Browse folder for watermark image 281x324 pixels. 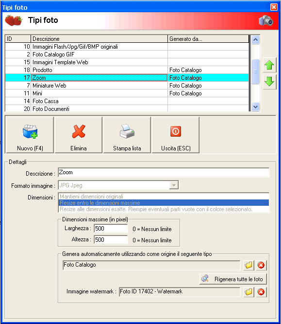point(248,292)
